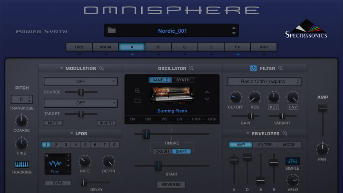Screen dimensions: 343x193
Task: Click the patch browser folder icon
Action: point(111,31)
